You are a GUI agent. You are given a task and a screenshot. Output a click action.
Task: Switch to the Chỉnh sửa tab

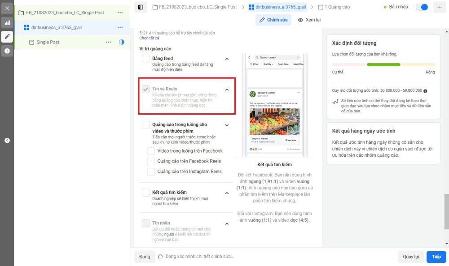273,20
